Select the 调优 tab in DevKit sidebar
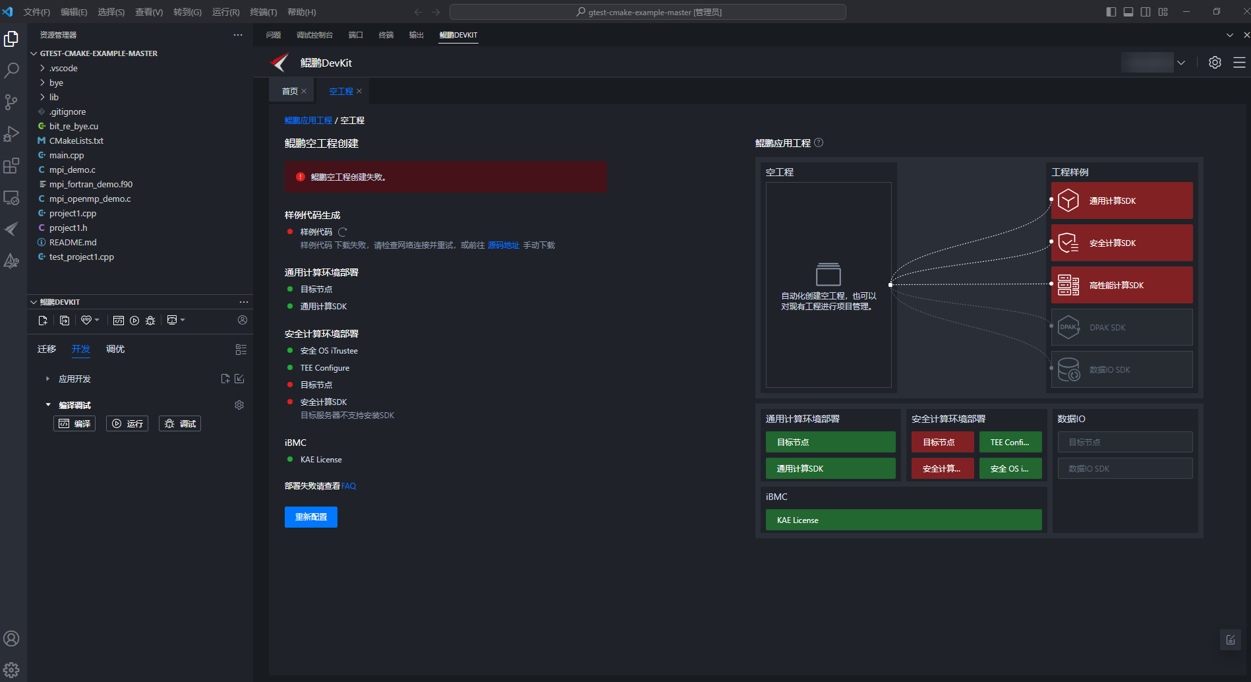Screen dimensions: 1251x682 click(x=115, y=349)
